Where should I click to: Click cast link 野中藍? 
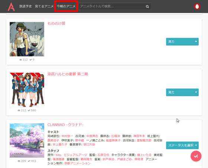tap(79, 140)
